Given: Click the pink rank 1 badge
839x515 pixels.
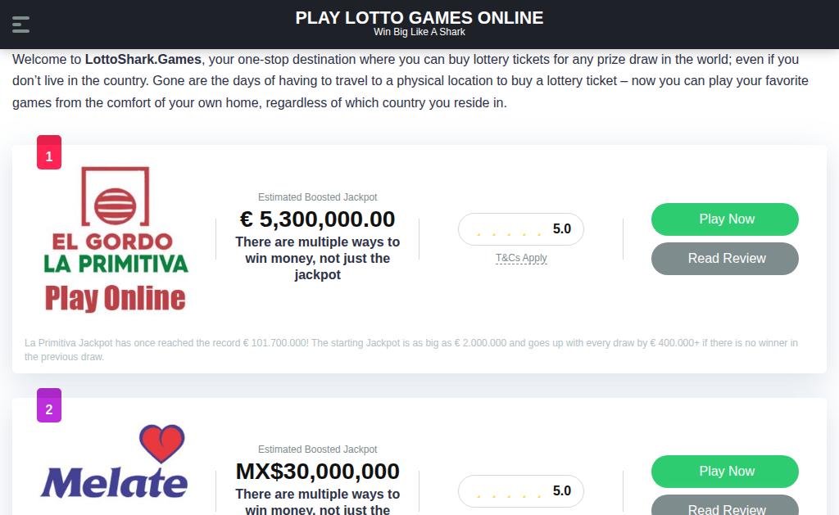Looking at the screenshot, I should click(x=49, y=156).
